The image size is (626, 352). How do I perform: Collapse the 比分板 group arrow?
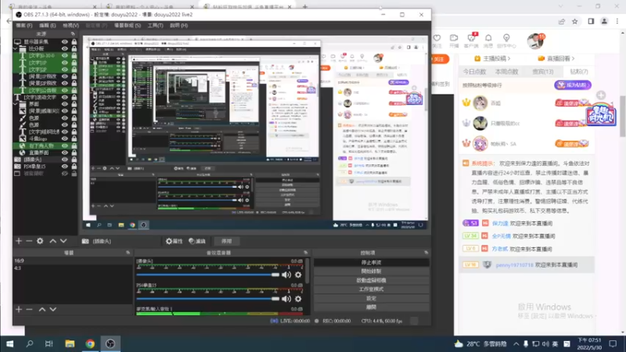16,48
